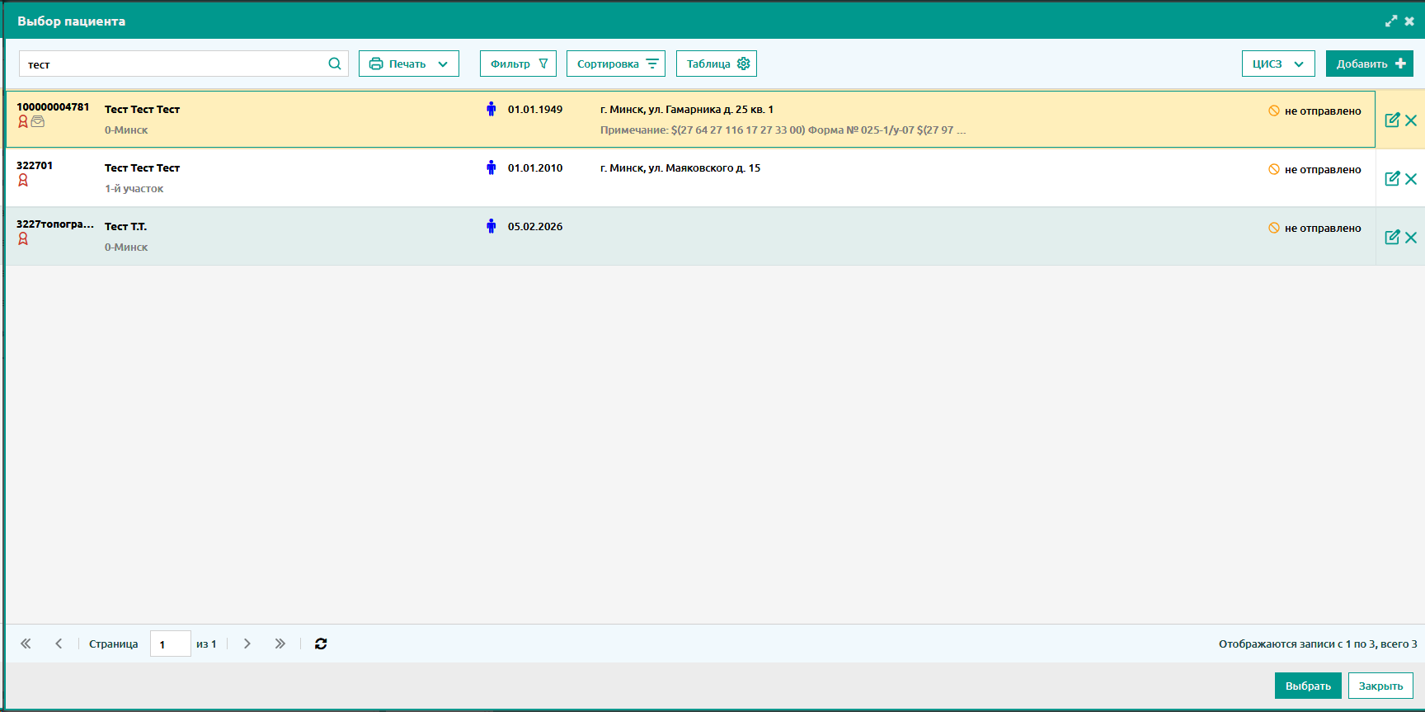
Task: Click the envelope icon under ID 100000004781
Action: [38, 122]
